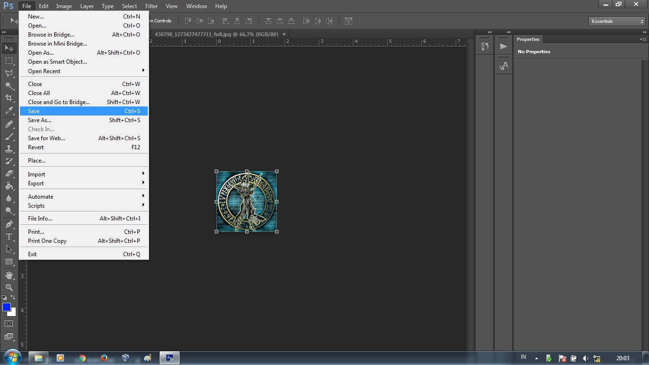This screenshot has width=649, height=365.
Task: Change the screen mode
Action: pyautogui.click(x=9, y=337)
